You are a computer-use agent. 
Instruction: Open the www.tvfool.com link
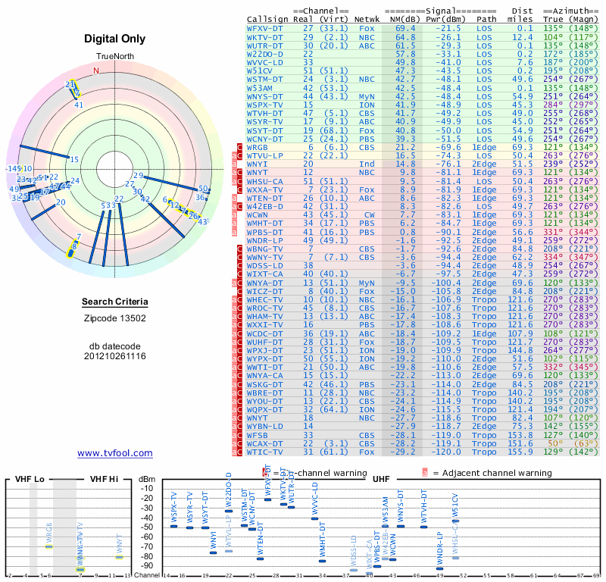tap(115, 453)
